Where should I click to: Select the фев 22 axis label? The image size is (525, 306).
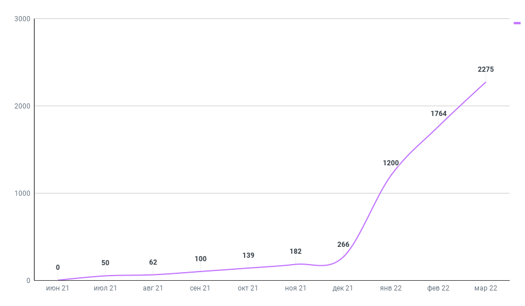point(438,288)
